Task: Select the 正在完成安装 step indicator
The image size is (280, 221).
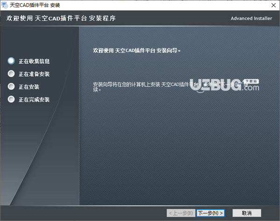Action: [11, 99]
